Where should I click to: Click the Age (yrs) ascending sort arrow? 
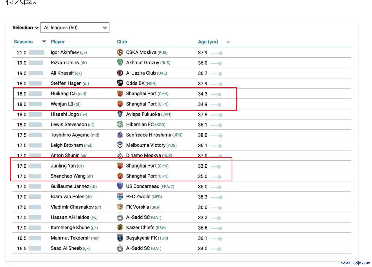pos(228,42)
